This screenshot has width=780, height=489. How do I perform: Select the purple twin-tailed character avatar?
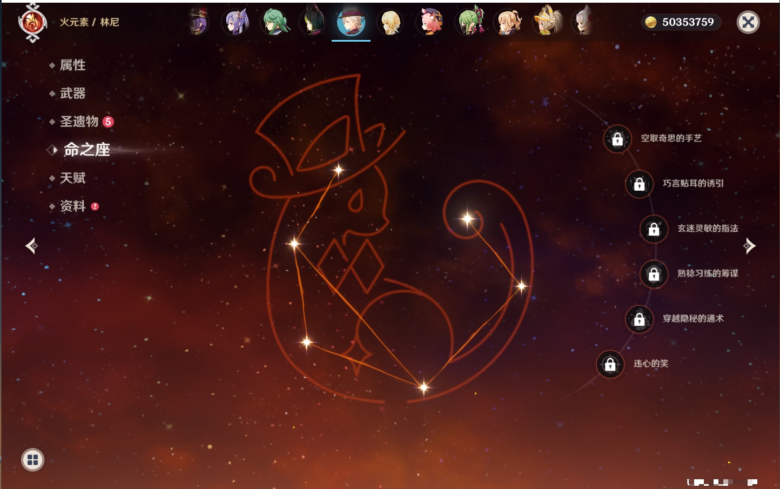click(236, 23)
